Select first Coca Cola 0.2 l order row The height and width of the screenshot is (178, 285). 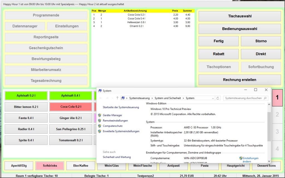[143, 15]
